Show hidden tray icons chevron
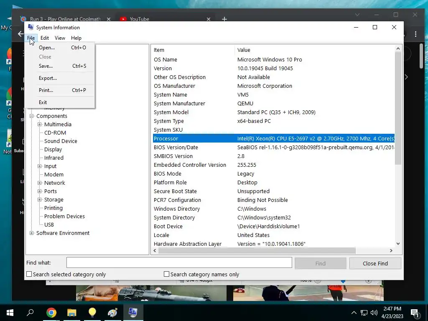The height and width of the screenshot is (321, 428). pyautogui.click(x=354, y=313)
